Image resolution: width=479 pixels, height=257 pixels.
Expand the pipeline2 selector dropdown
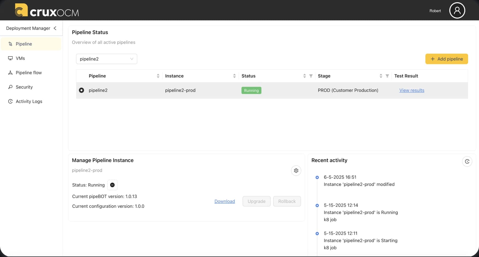(x=107, y=59)
